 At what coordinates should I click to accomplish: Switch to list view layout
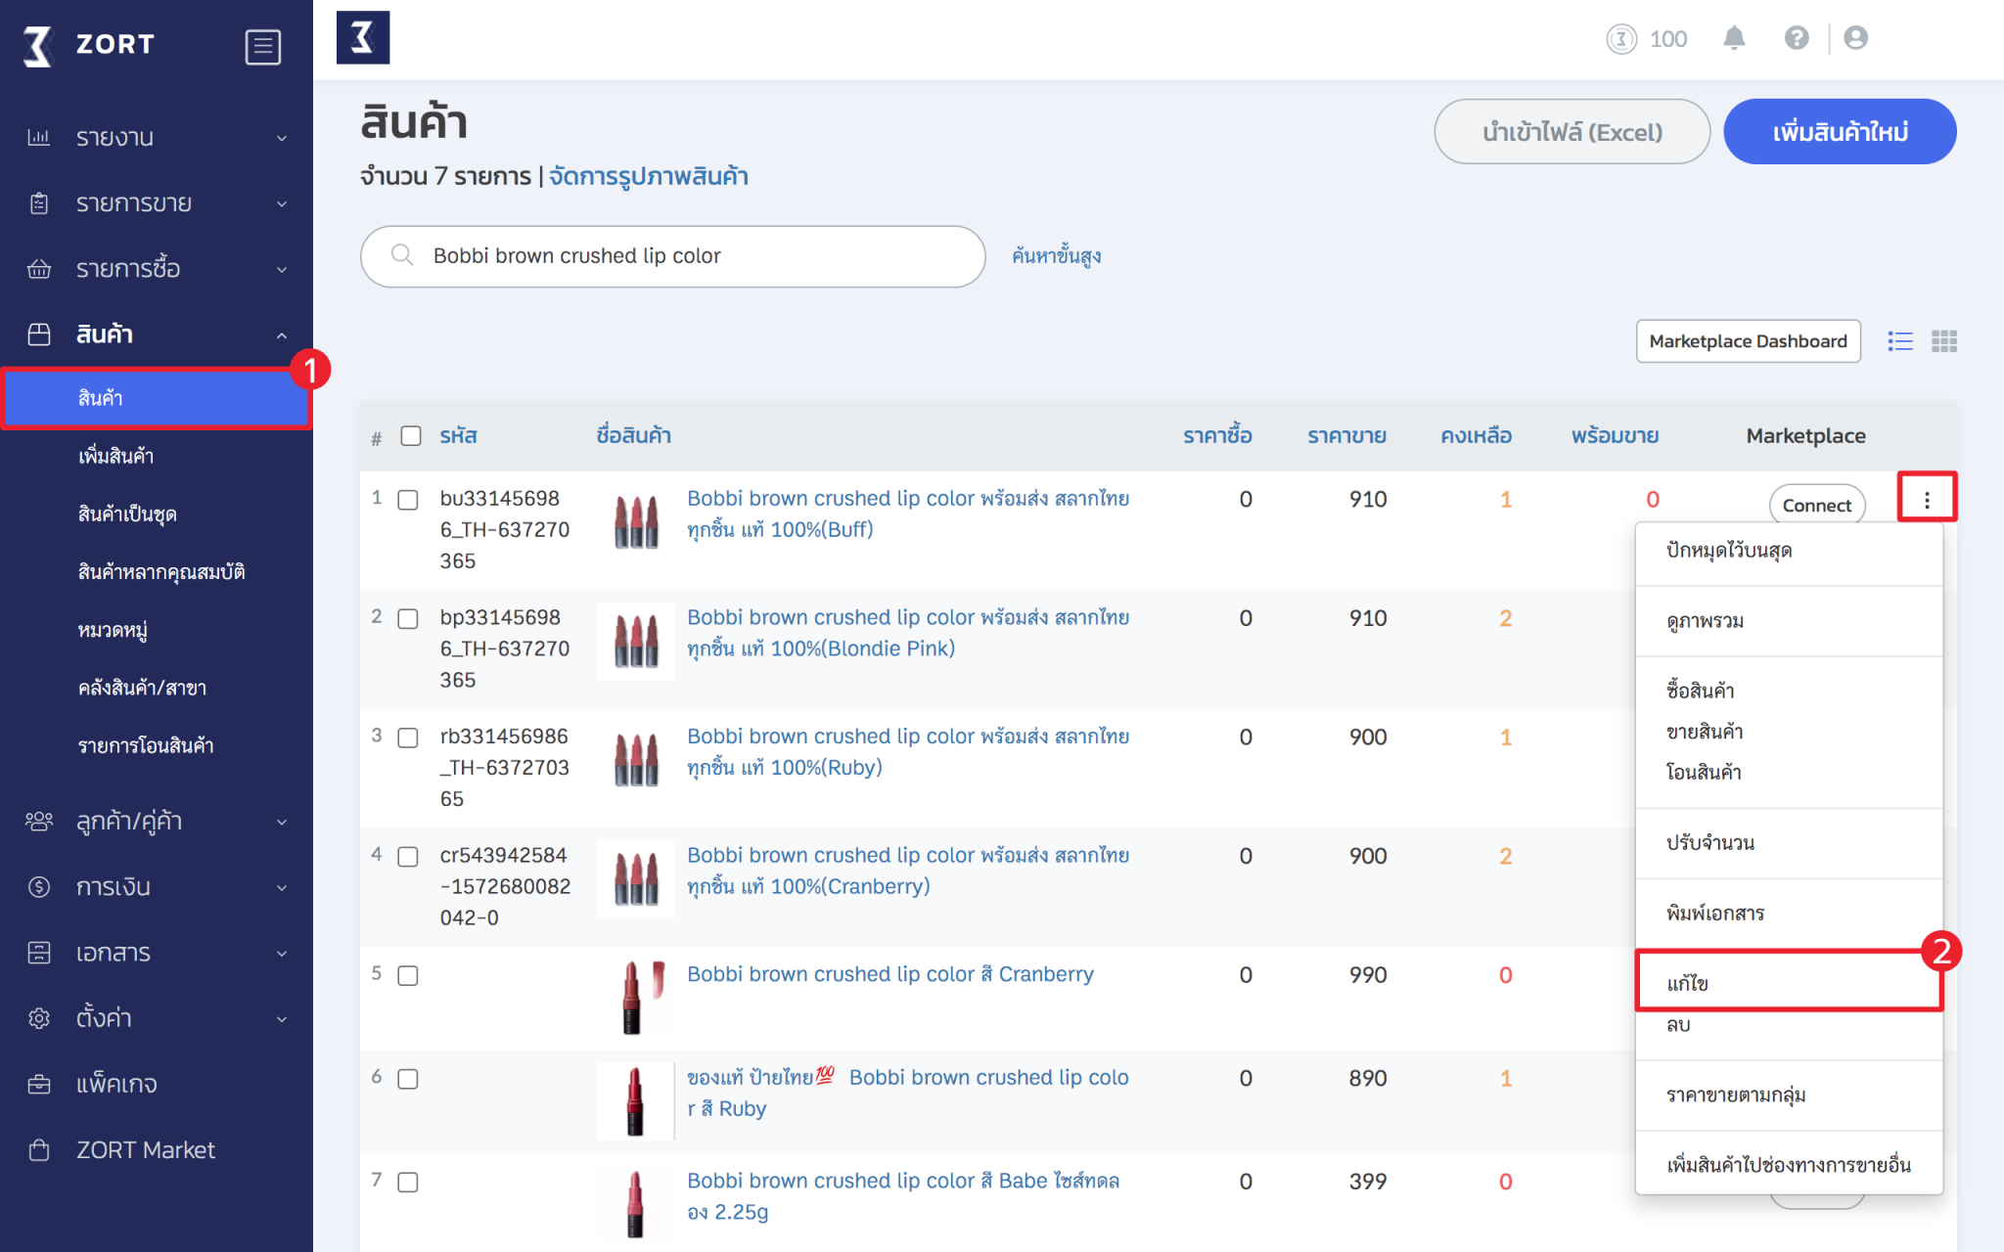coord(1900,341)
